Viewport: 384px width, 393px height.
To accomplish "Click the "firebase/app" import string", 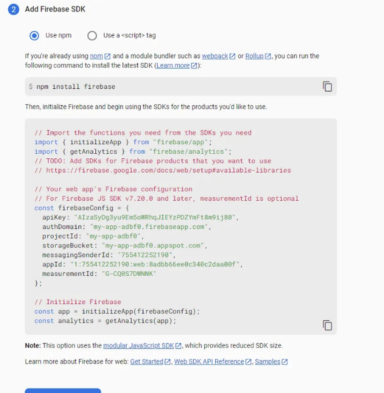I will [180, 142].
